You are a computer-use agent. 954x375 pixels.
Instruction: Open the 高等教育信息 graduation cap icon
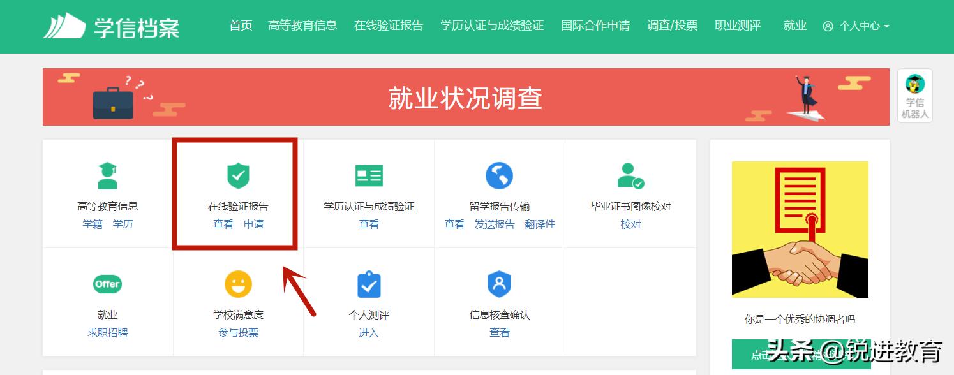(107, 175)
